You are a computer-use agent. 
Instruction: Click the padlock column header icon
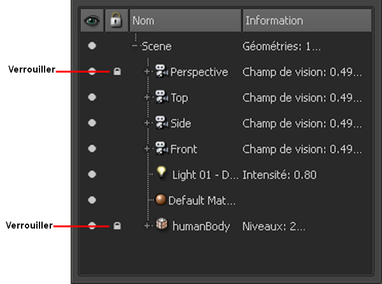pos(117,20)
